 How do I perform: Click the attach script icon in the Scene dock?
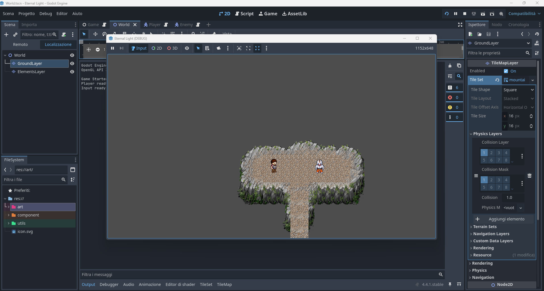point(64,35)
